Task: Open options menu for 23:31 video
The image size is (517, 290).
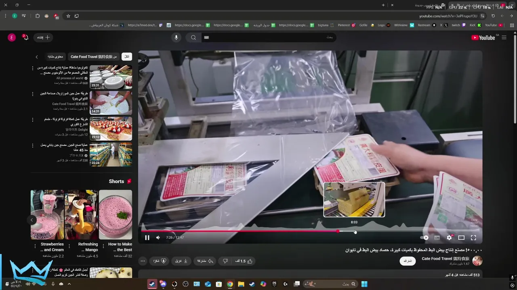Action: coord(33,68)
